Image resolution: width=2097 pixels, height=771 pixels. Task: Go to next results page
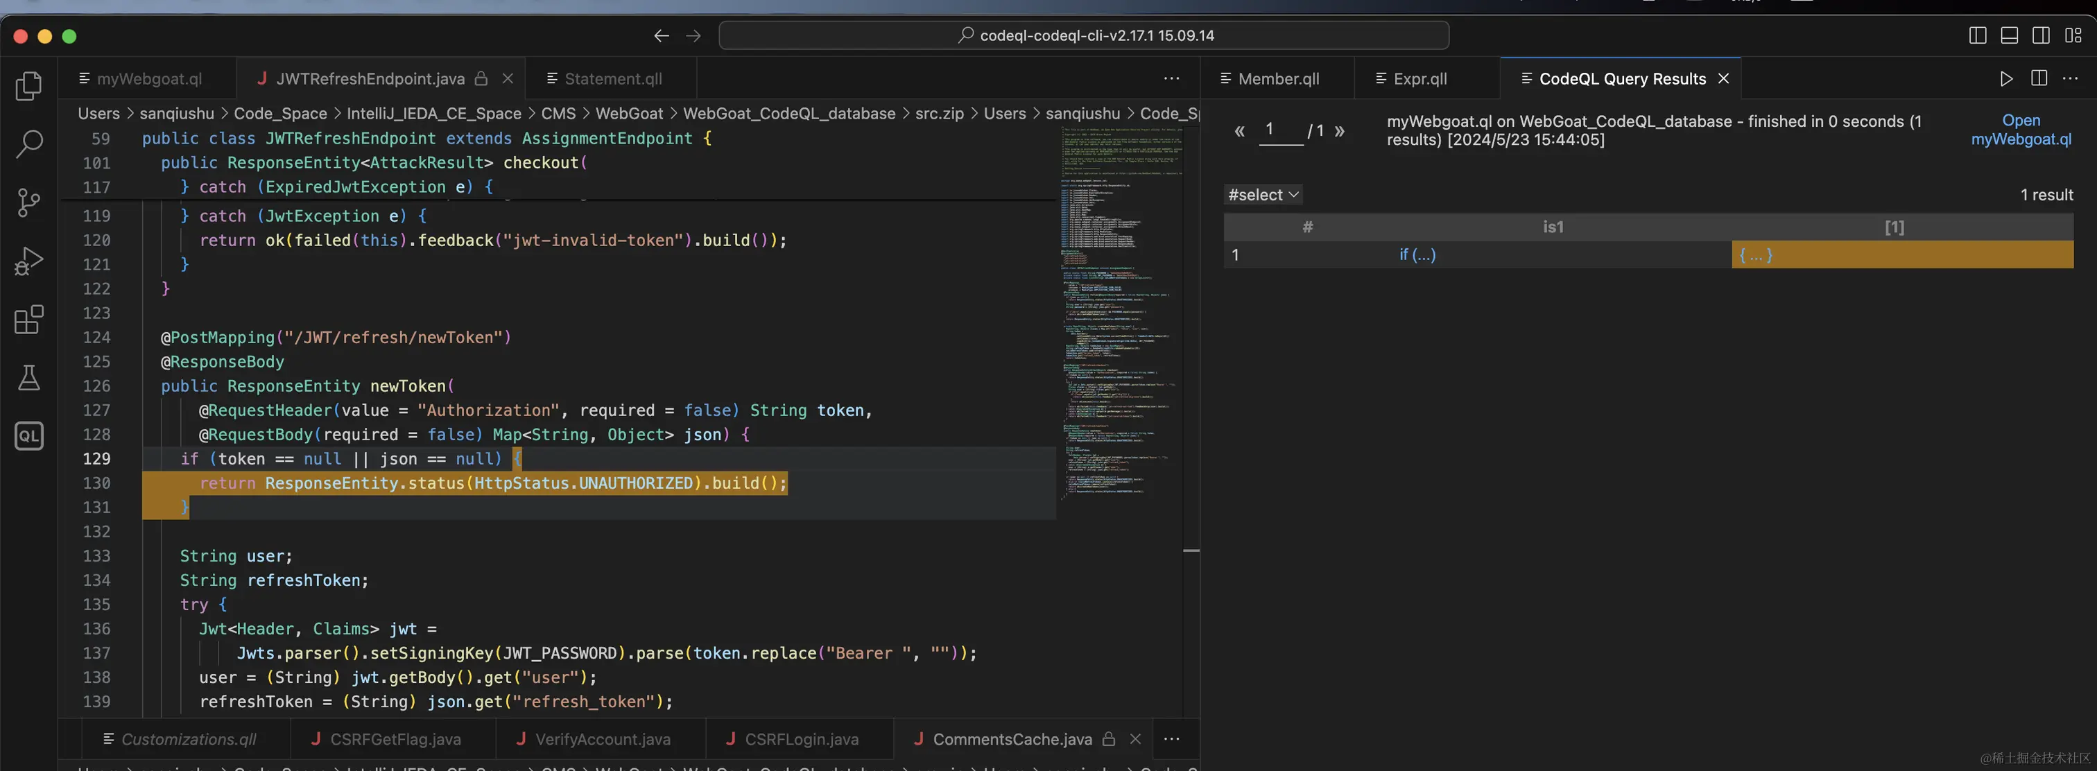(1340, 131)
